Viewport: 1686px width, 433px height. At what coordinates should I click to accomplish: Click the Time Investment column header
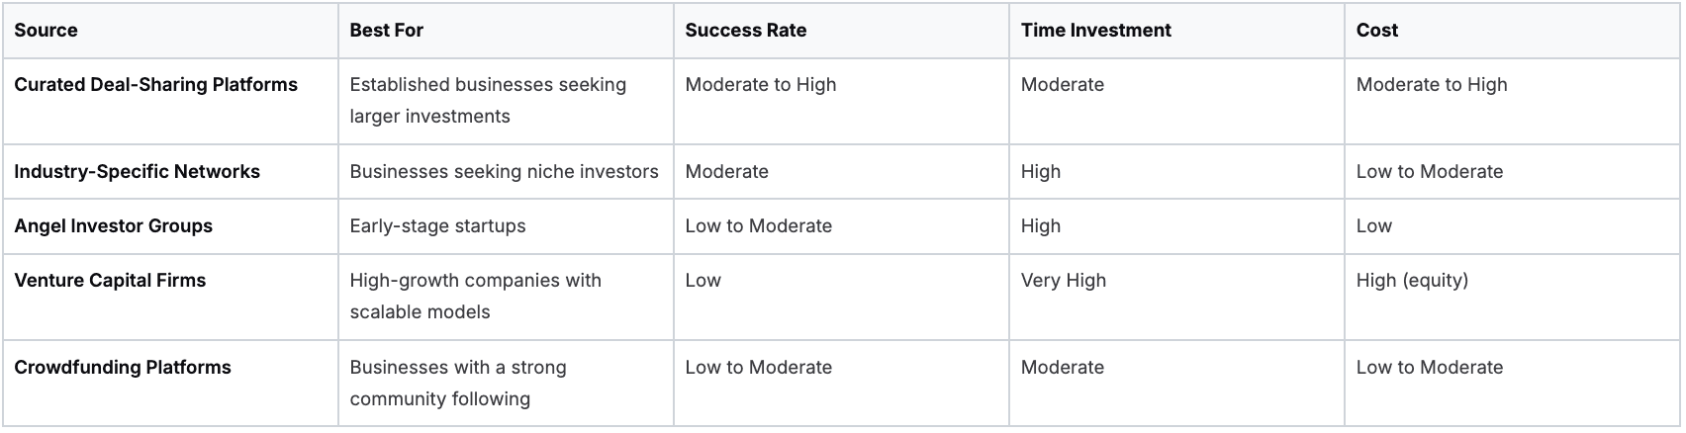[x=1095, y=31]
